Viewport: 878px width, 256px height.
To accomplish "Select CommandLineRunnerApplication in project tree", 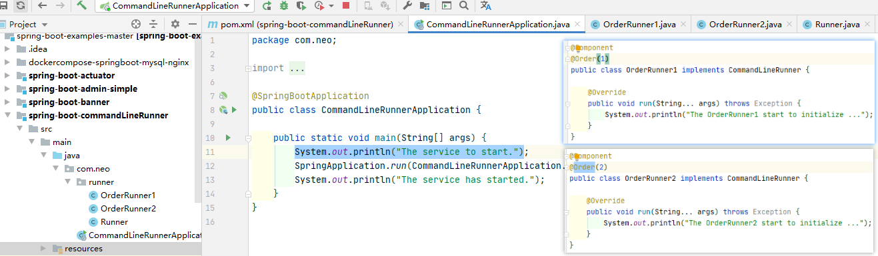I will [139, 235].
